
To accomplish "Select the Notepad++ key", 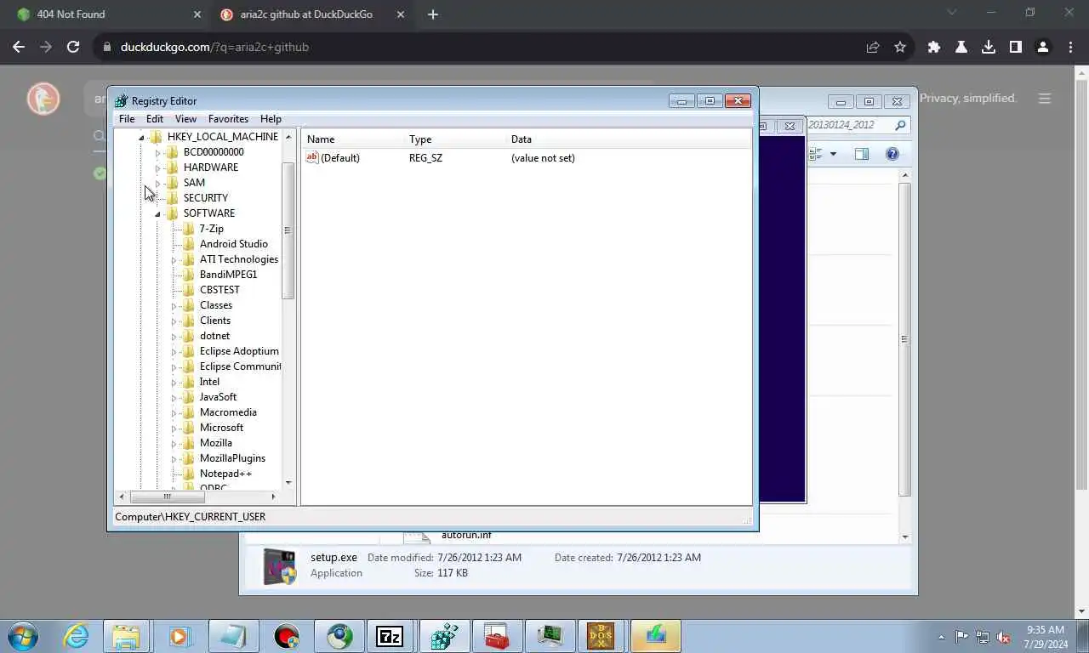I will tap(225, 474).
